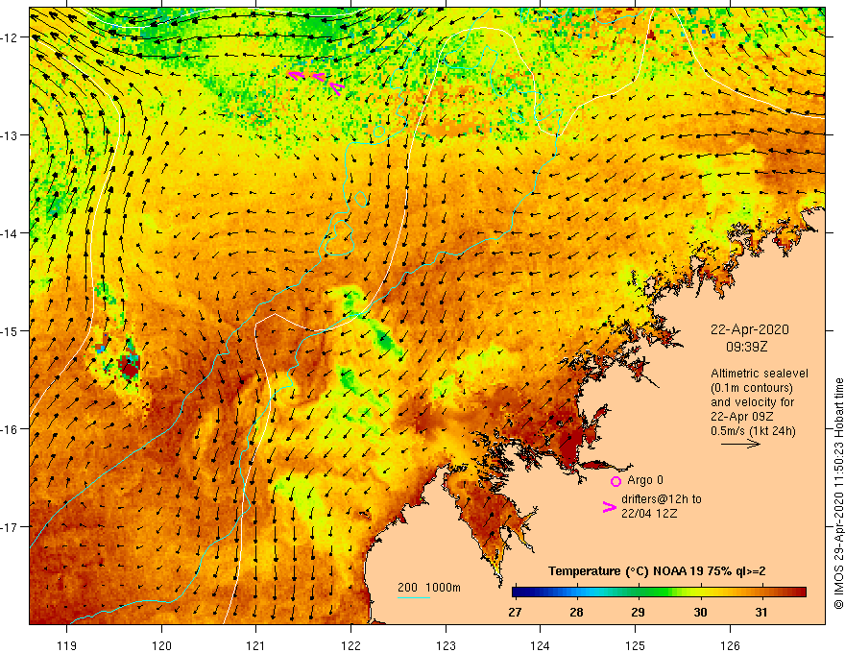Click the time label 09:39Z
The width and height of the screenshot is (845, 653).
tap(746, 347)
